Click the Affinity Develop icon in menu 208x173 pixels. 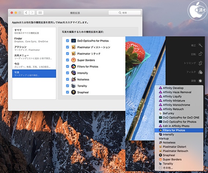[x=160, y=88]
